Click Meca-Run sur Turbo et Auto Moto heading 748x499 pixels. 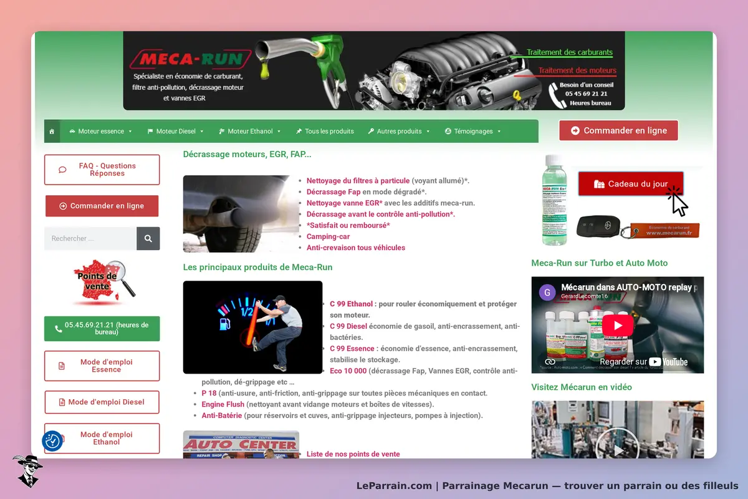click(599, 263)
